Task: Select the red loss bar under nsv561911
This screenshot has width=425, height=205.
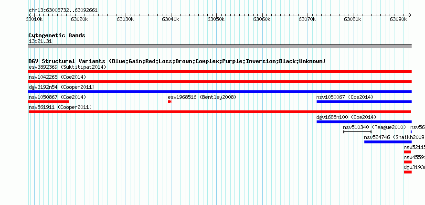Action: (x=220, y=112)
